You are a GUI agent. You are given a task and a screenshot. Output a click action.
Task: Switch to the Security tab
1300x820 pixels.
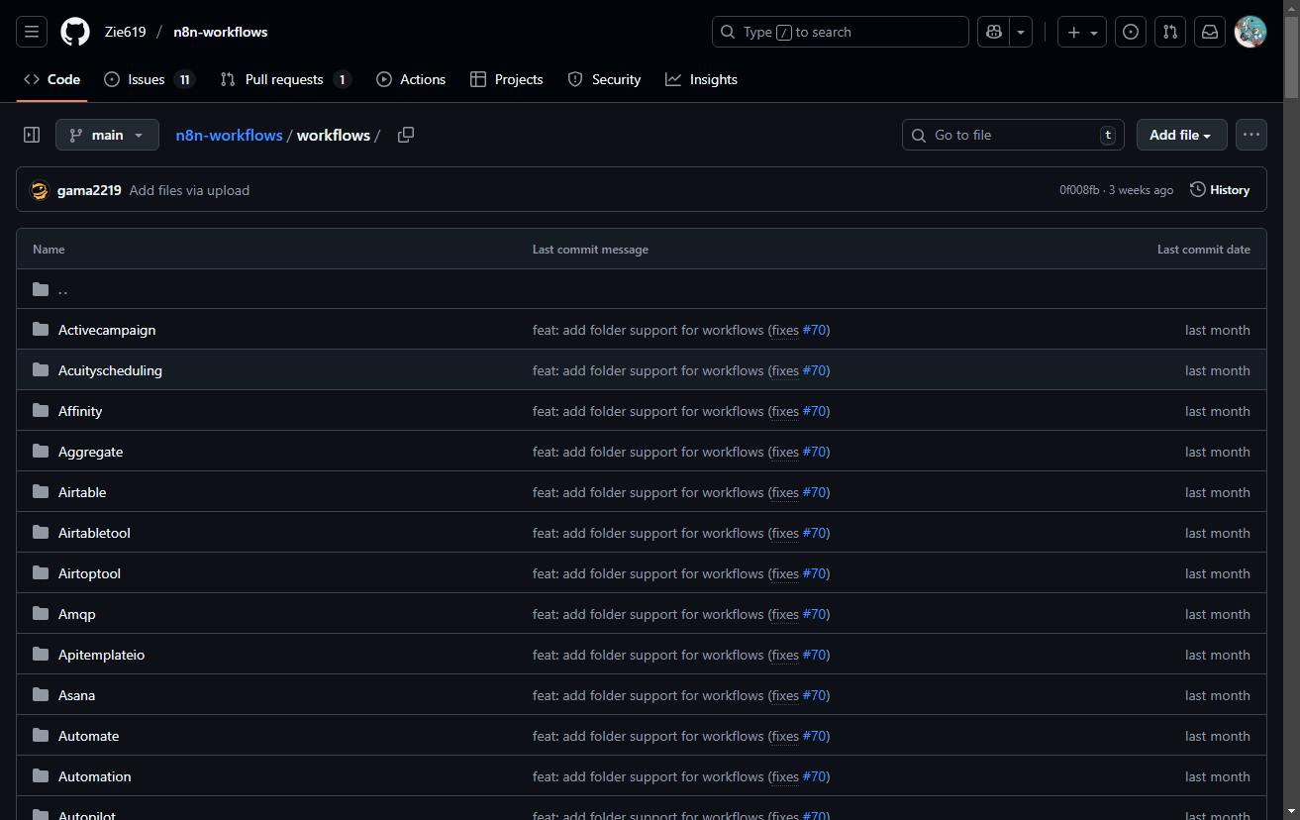604,79
